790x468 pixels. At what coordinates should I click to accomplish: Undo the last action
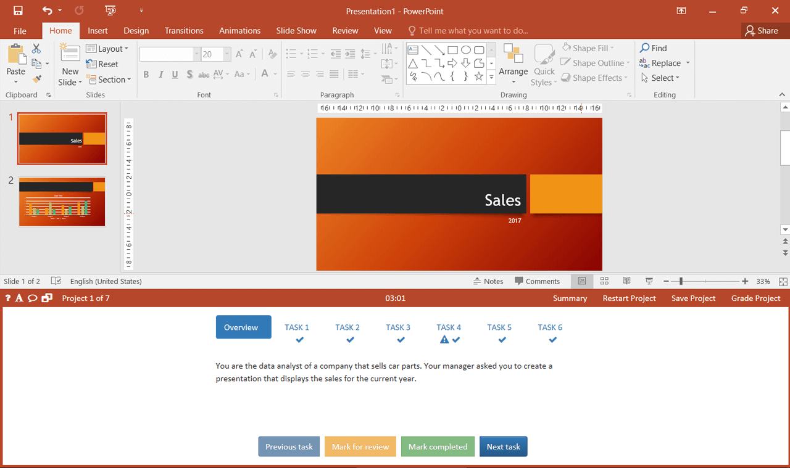[x=48, y=10]
